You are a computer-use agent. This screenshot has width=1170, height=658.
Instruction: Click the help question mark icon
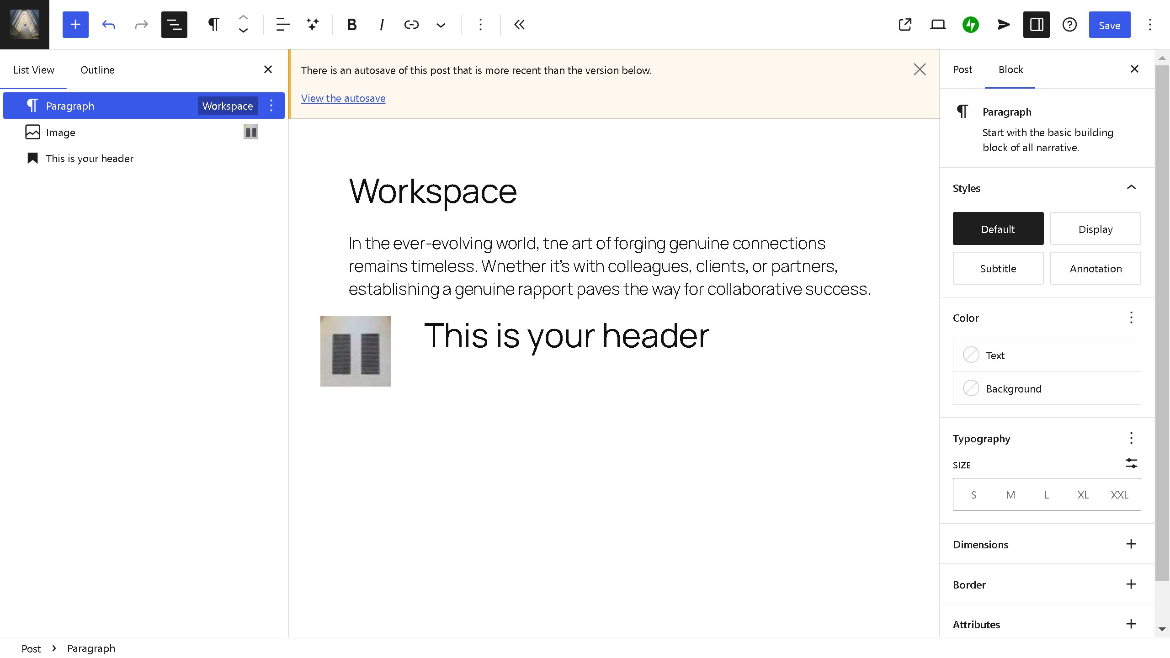click(1069, 25)
